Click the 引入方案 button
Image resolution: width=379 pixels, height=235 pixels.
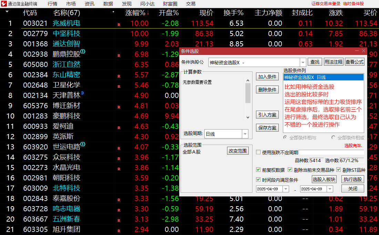pyautogui.click(x=267, y=115)
